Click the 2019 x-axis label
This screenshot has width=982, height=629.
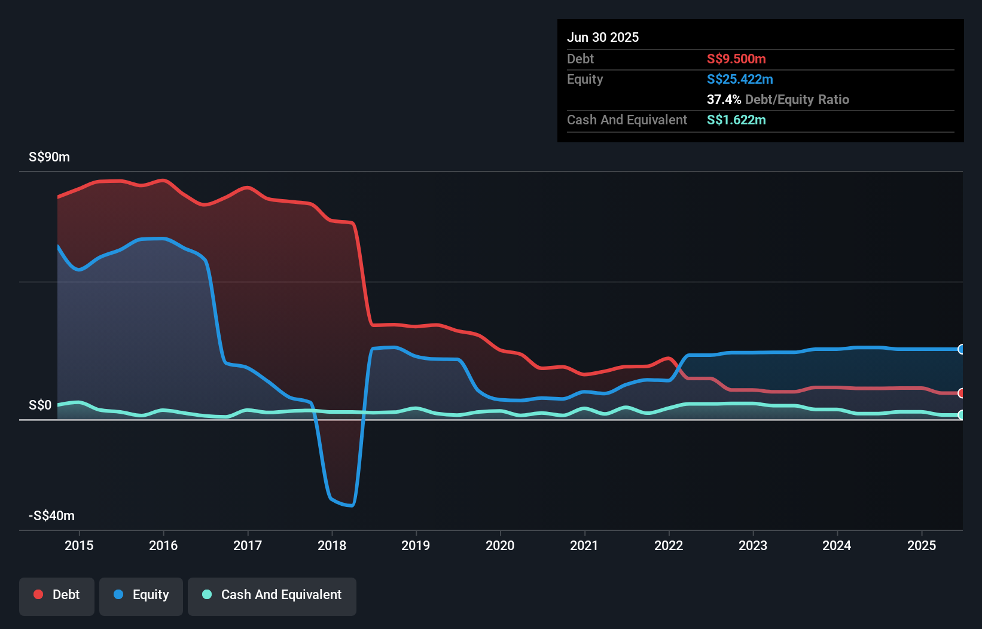coord(416,545)
